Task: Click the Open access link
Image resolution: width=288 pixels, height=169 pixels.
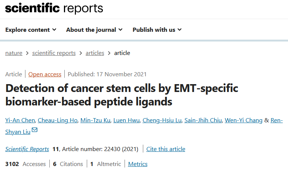Action: [x=45, y=74]
